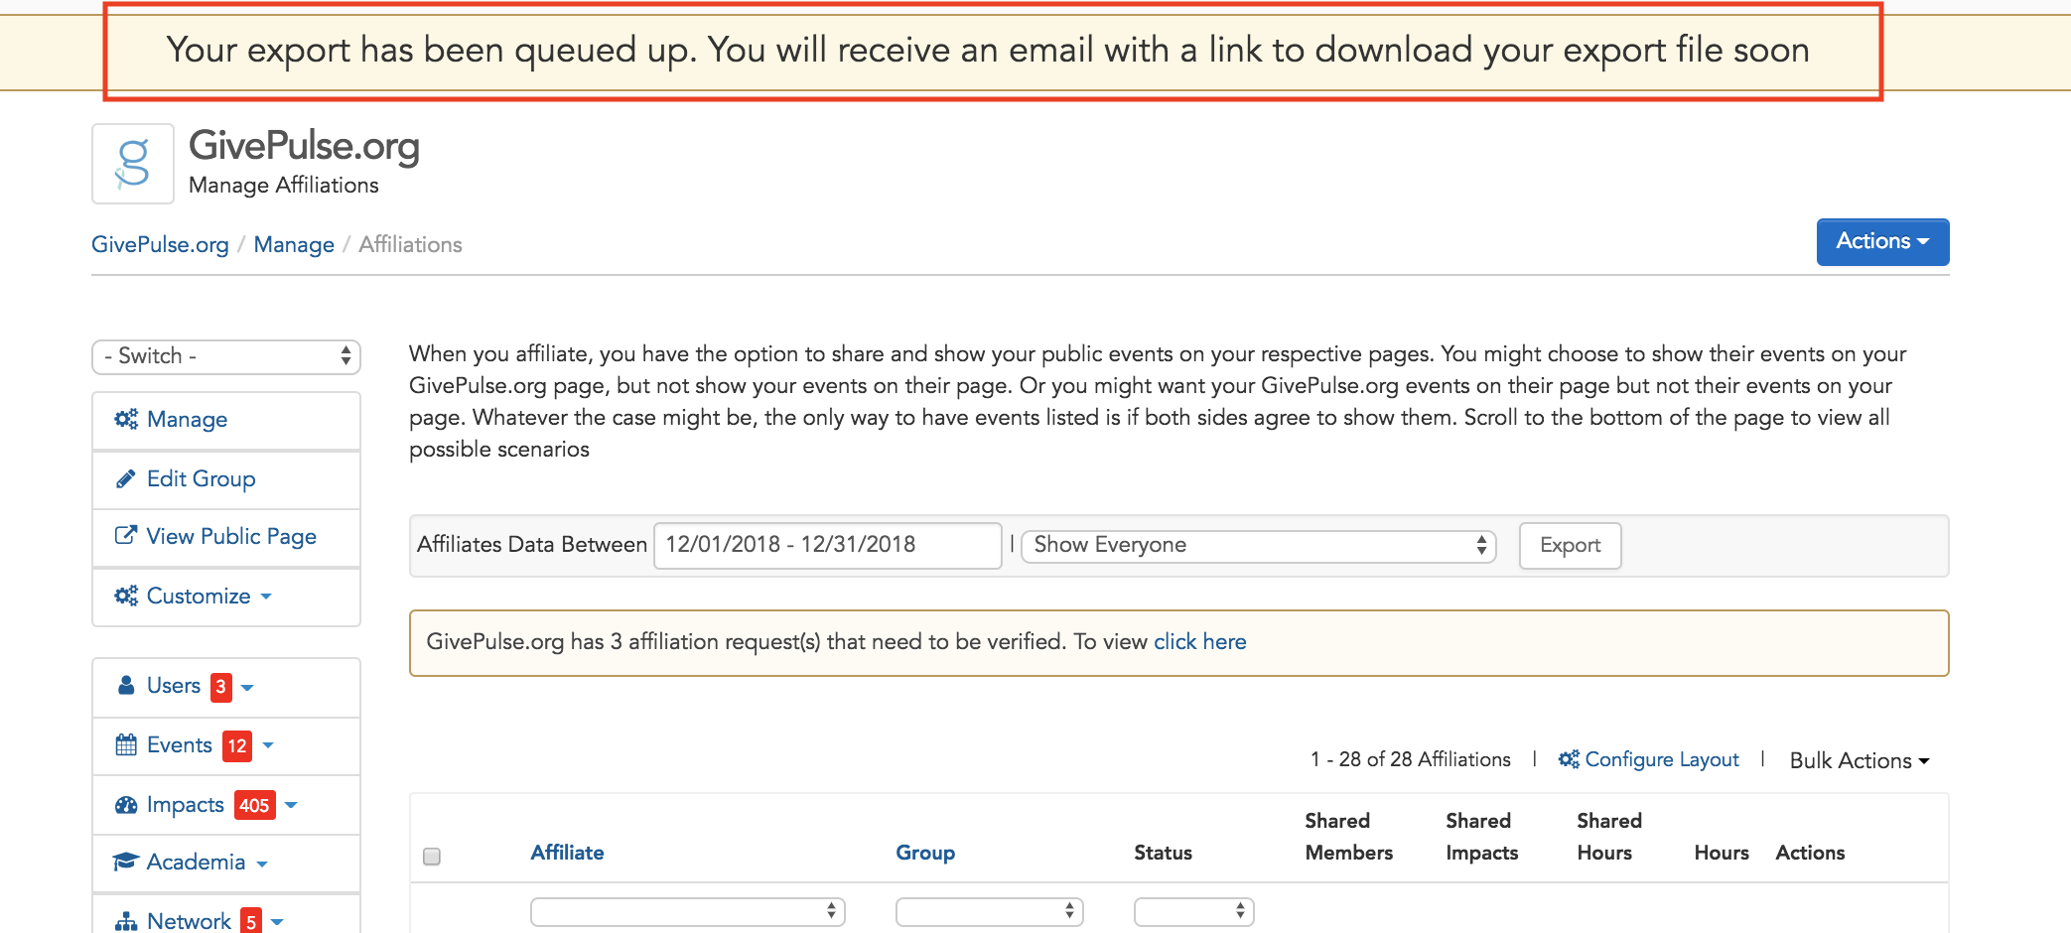Open the Switch group selector
Screen dimensions: 2071x933
(226, 356)
